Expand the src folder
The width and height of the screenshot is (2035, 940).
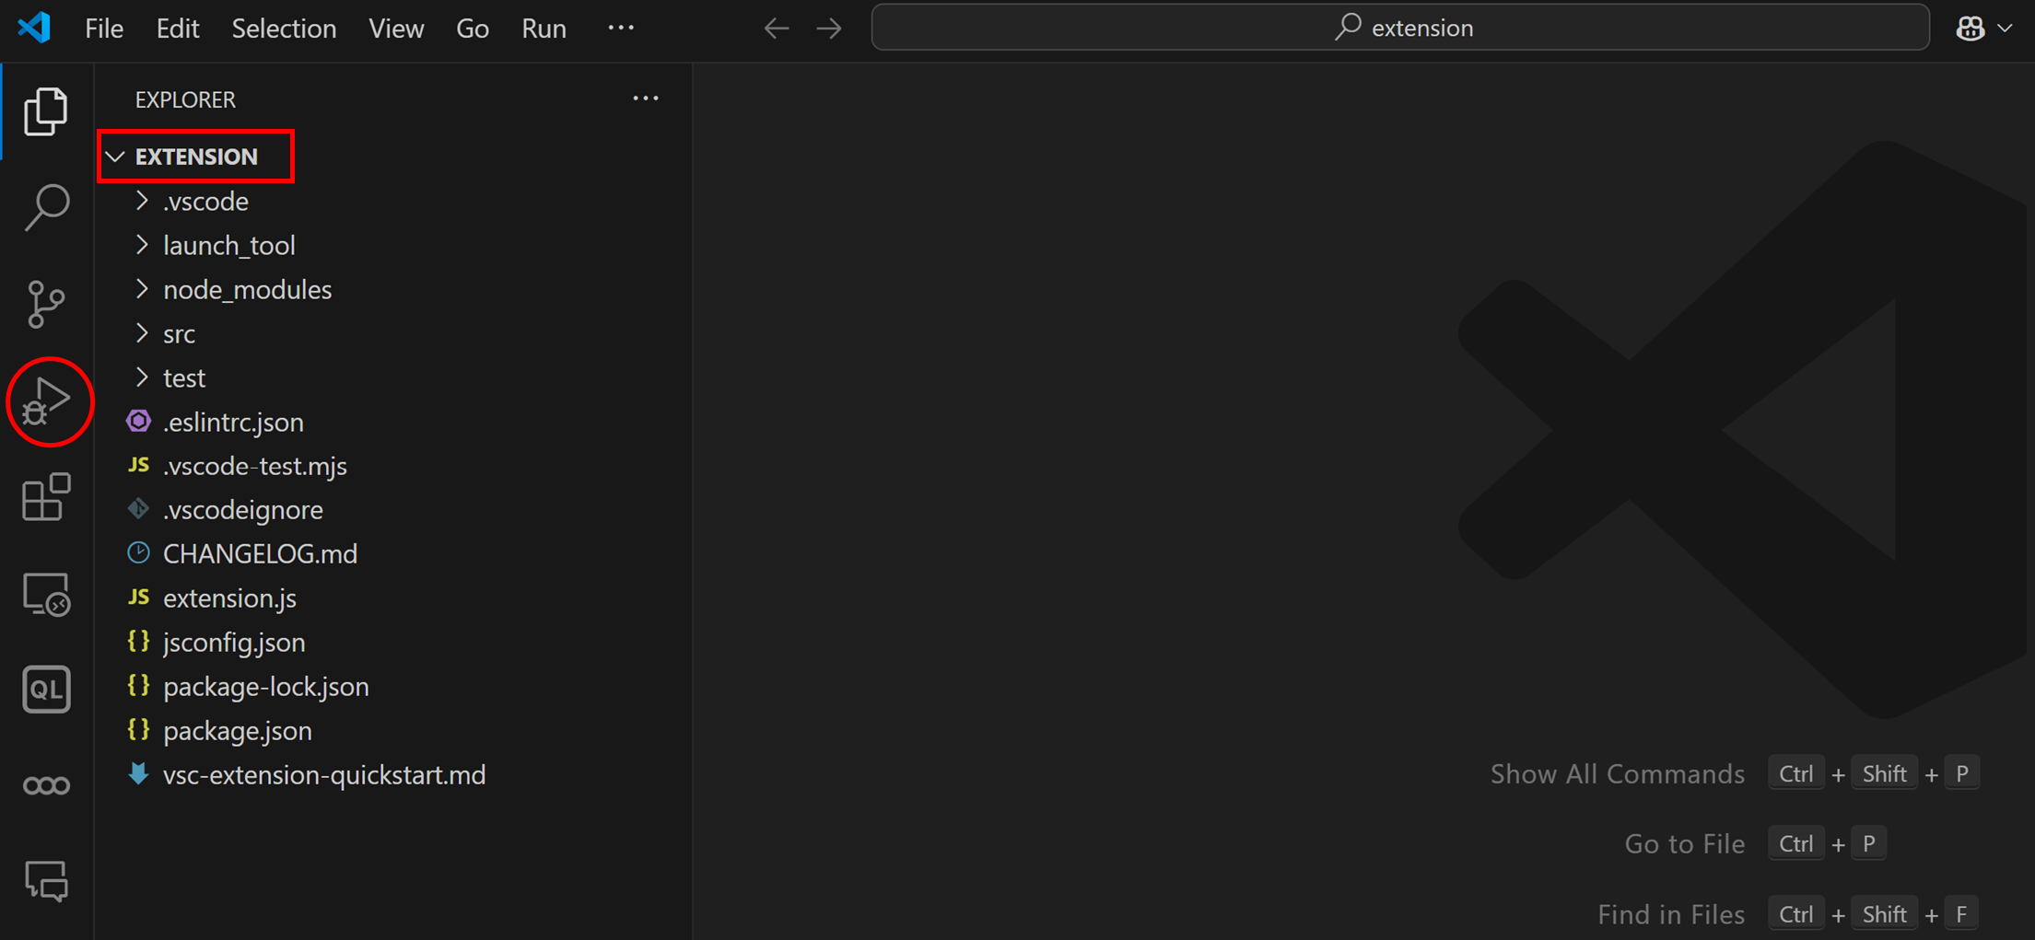click(179, 334)
